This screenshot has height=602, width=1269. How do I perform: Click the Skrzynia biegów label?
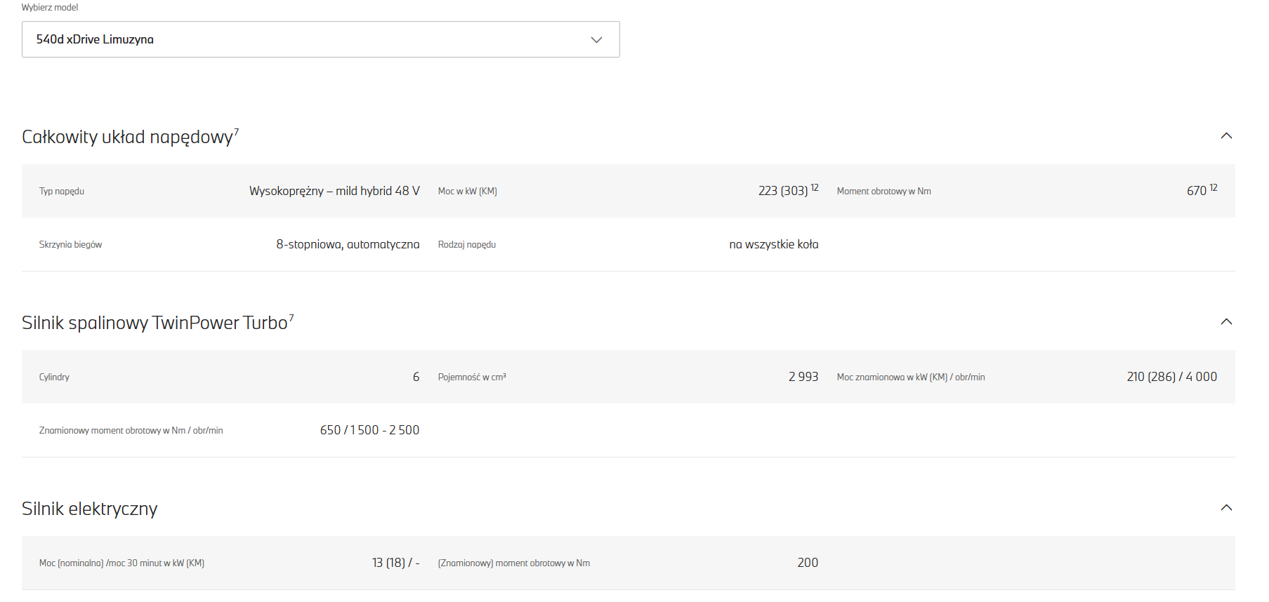coord(71,245)
